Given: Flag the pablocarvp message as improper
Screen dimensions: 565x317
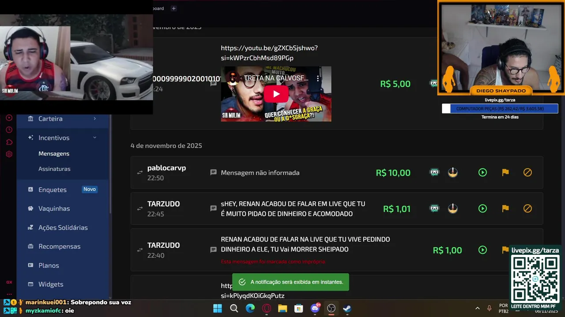Looking at the screenshot, I should [505, 173].
